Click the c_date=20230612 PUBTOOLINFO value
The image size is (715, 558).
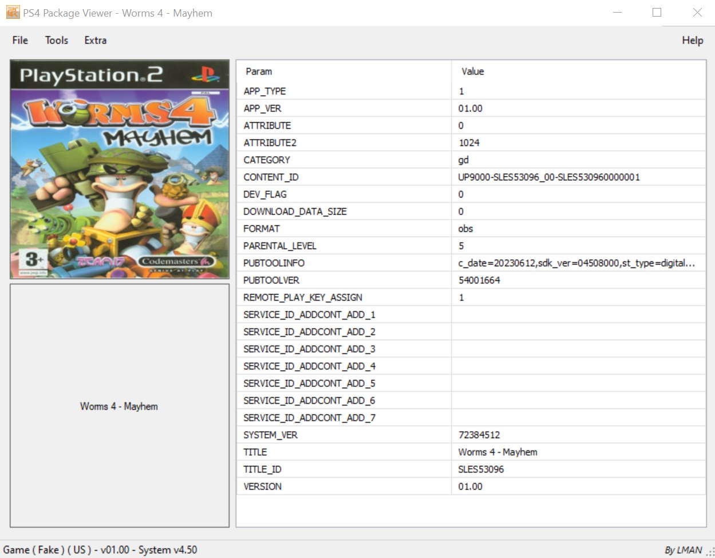577,263
